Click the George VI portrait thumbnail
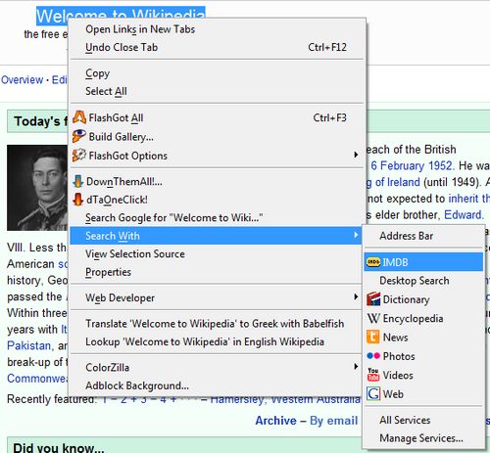Image resolution: width=490 pixels, height=453 pixels. tap(37, 188)
